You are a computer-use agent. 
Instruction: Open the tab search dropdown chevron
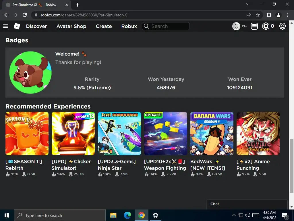click(x=248, y=4)
